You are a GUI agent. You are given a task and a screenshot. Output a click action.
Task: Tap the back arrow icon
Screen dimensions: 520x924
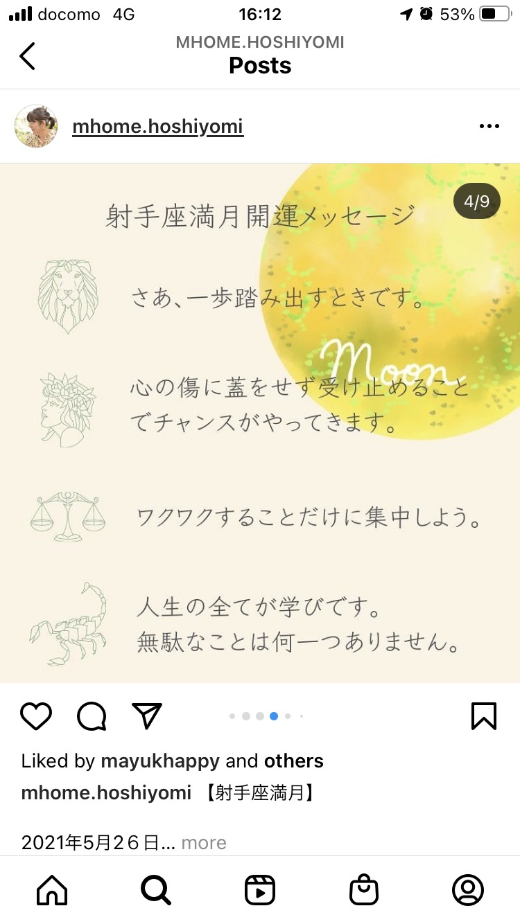(x=27, y=56)
